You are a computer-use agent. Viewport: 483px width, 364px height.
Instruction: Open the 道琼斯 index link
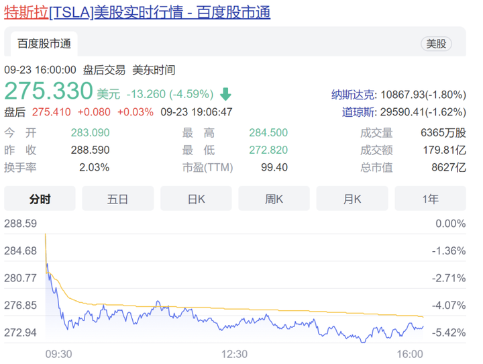[359, 112]
